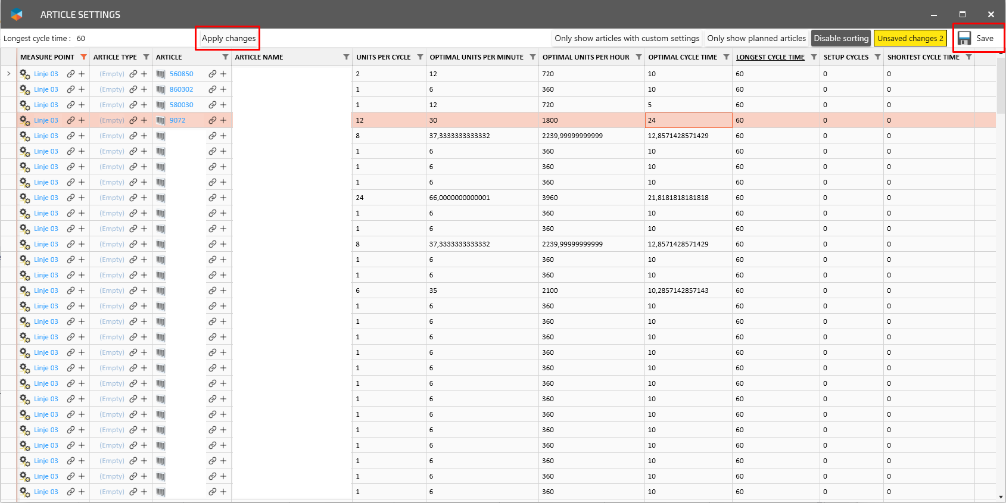This screenshot has width=1006, height=503.
Task: Click the Optimal Units Per Hour column header
Action: click(x=585, y=57)
